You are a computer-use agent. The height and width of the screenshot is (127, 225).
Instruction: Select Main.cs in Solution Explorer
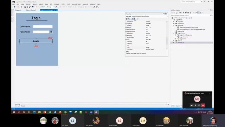[x=180, y=41]
